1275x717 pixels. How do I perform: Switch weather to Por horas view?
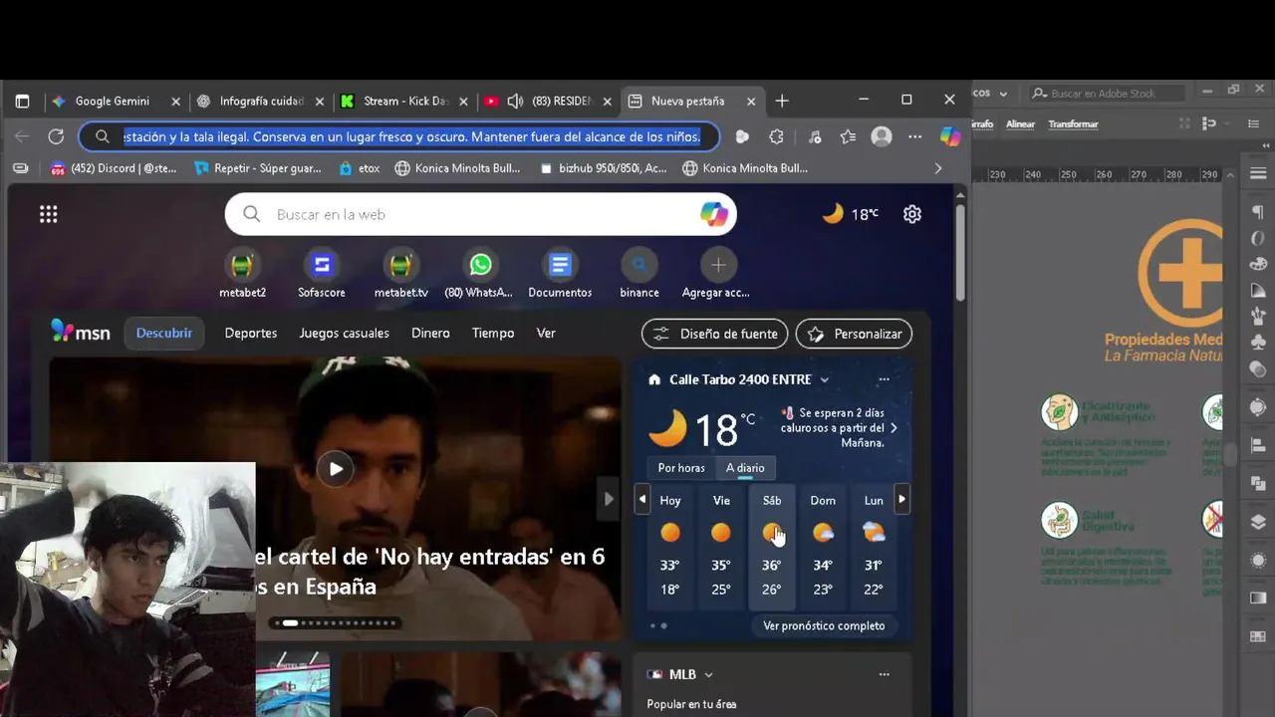(x=681, y=468)
